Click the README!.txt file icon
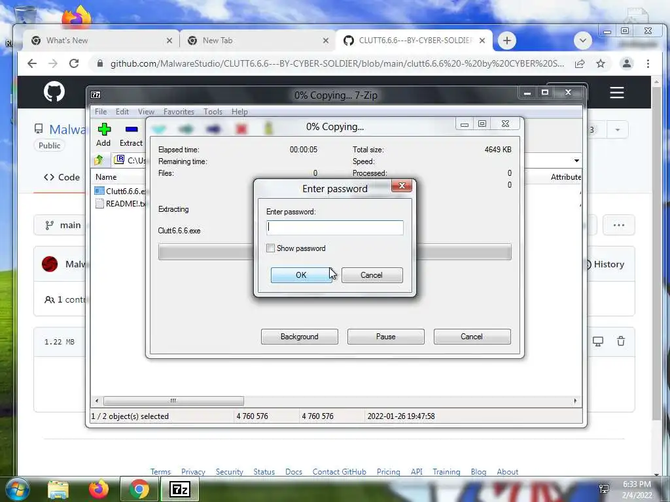This screenshot has width=670, height=502. point(99,204)
